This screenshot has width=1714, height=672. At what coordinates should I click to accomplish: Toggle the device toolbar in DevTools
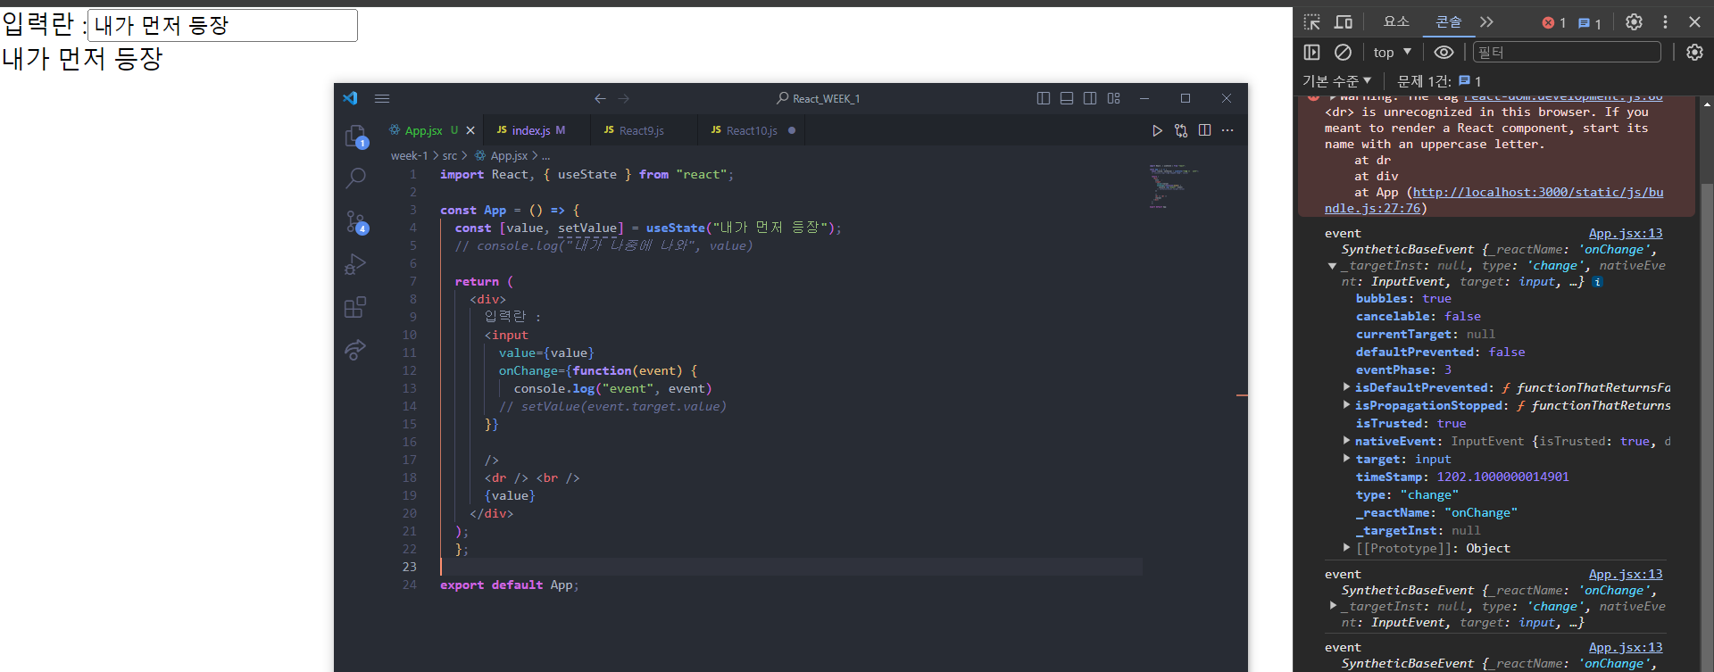pyautogui.click(x=1343, y=22)
